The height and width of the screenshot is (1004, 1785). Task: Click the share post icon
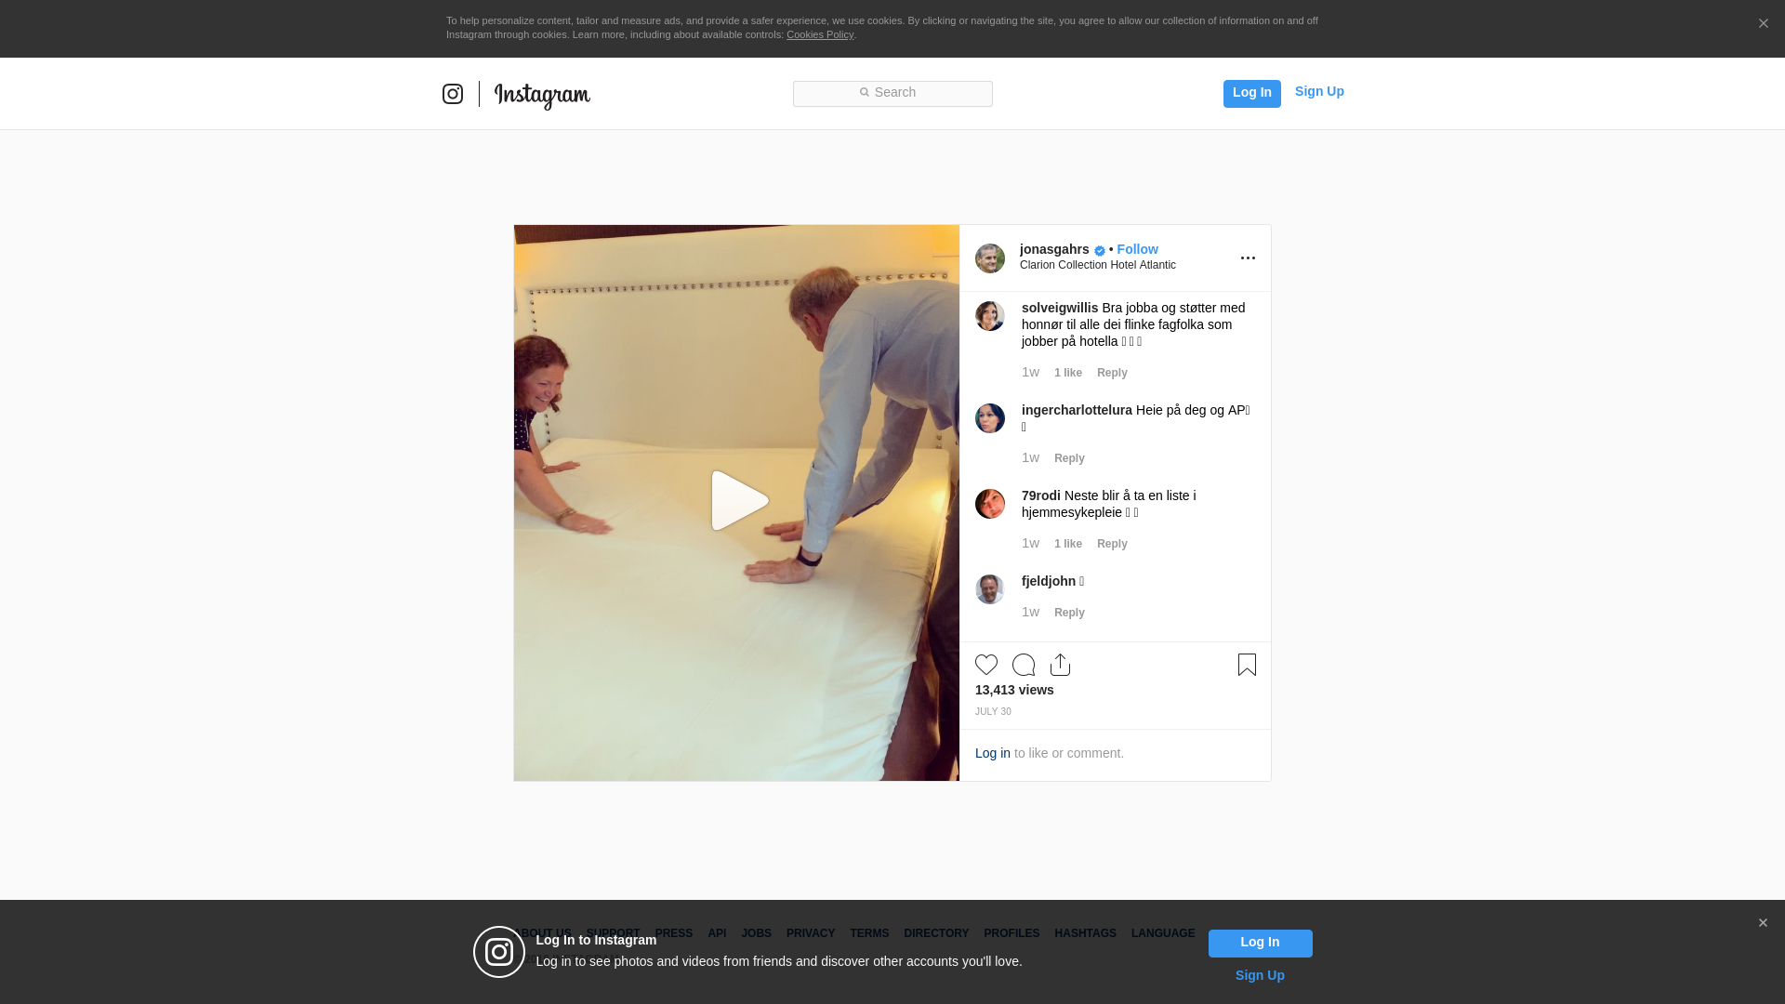click(x=1060, y=665)
